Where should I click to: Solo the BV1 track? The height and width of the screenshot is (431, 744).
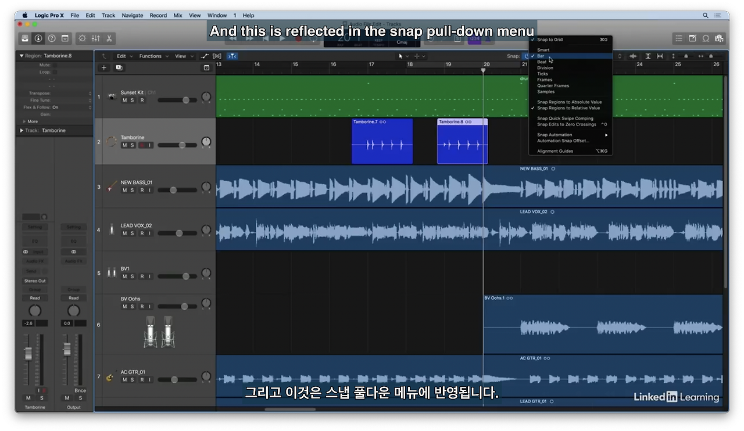pos(132,276)
